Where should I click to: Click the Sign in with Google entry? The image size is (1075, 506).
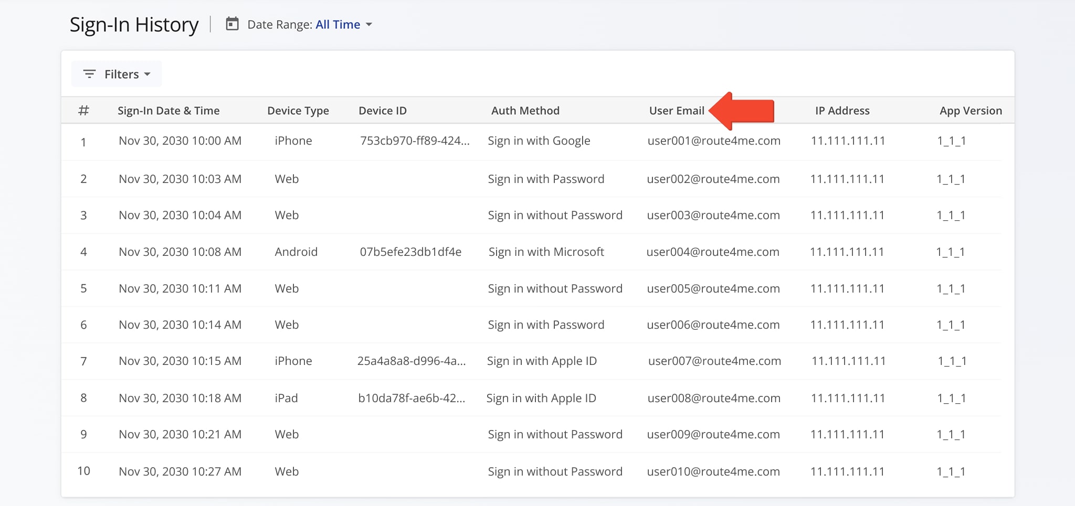point(539,141)
